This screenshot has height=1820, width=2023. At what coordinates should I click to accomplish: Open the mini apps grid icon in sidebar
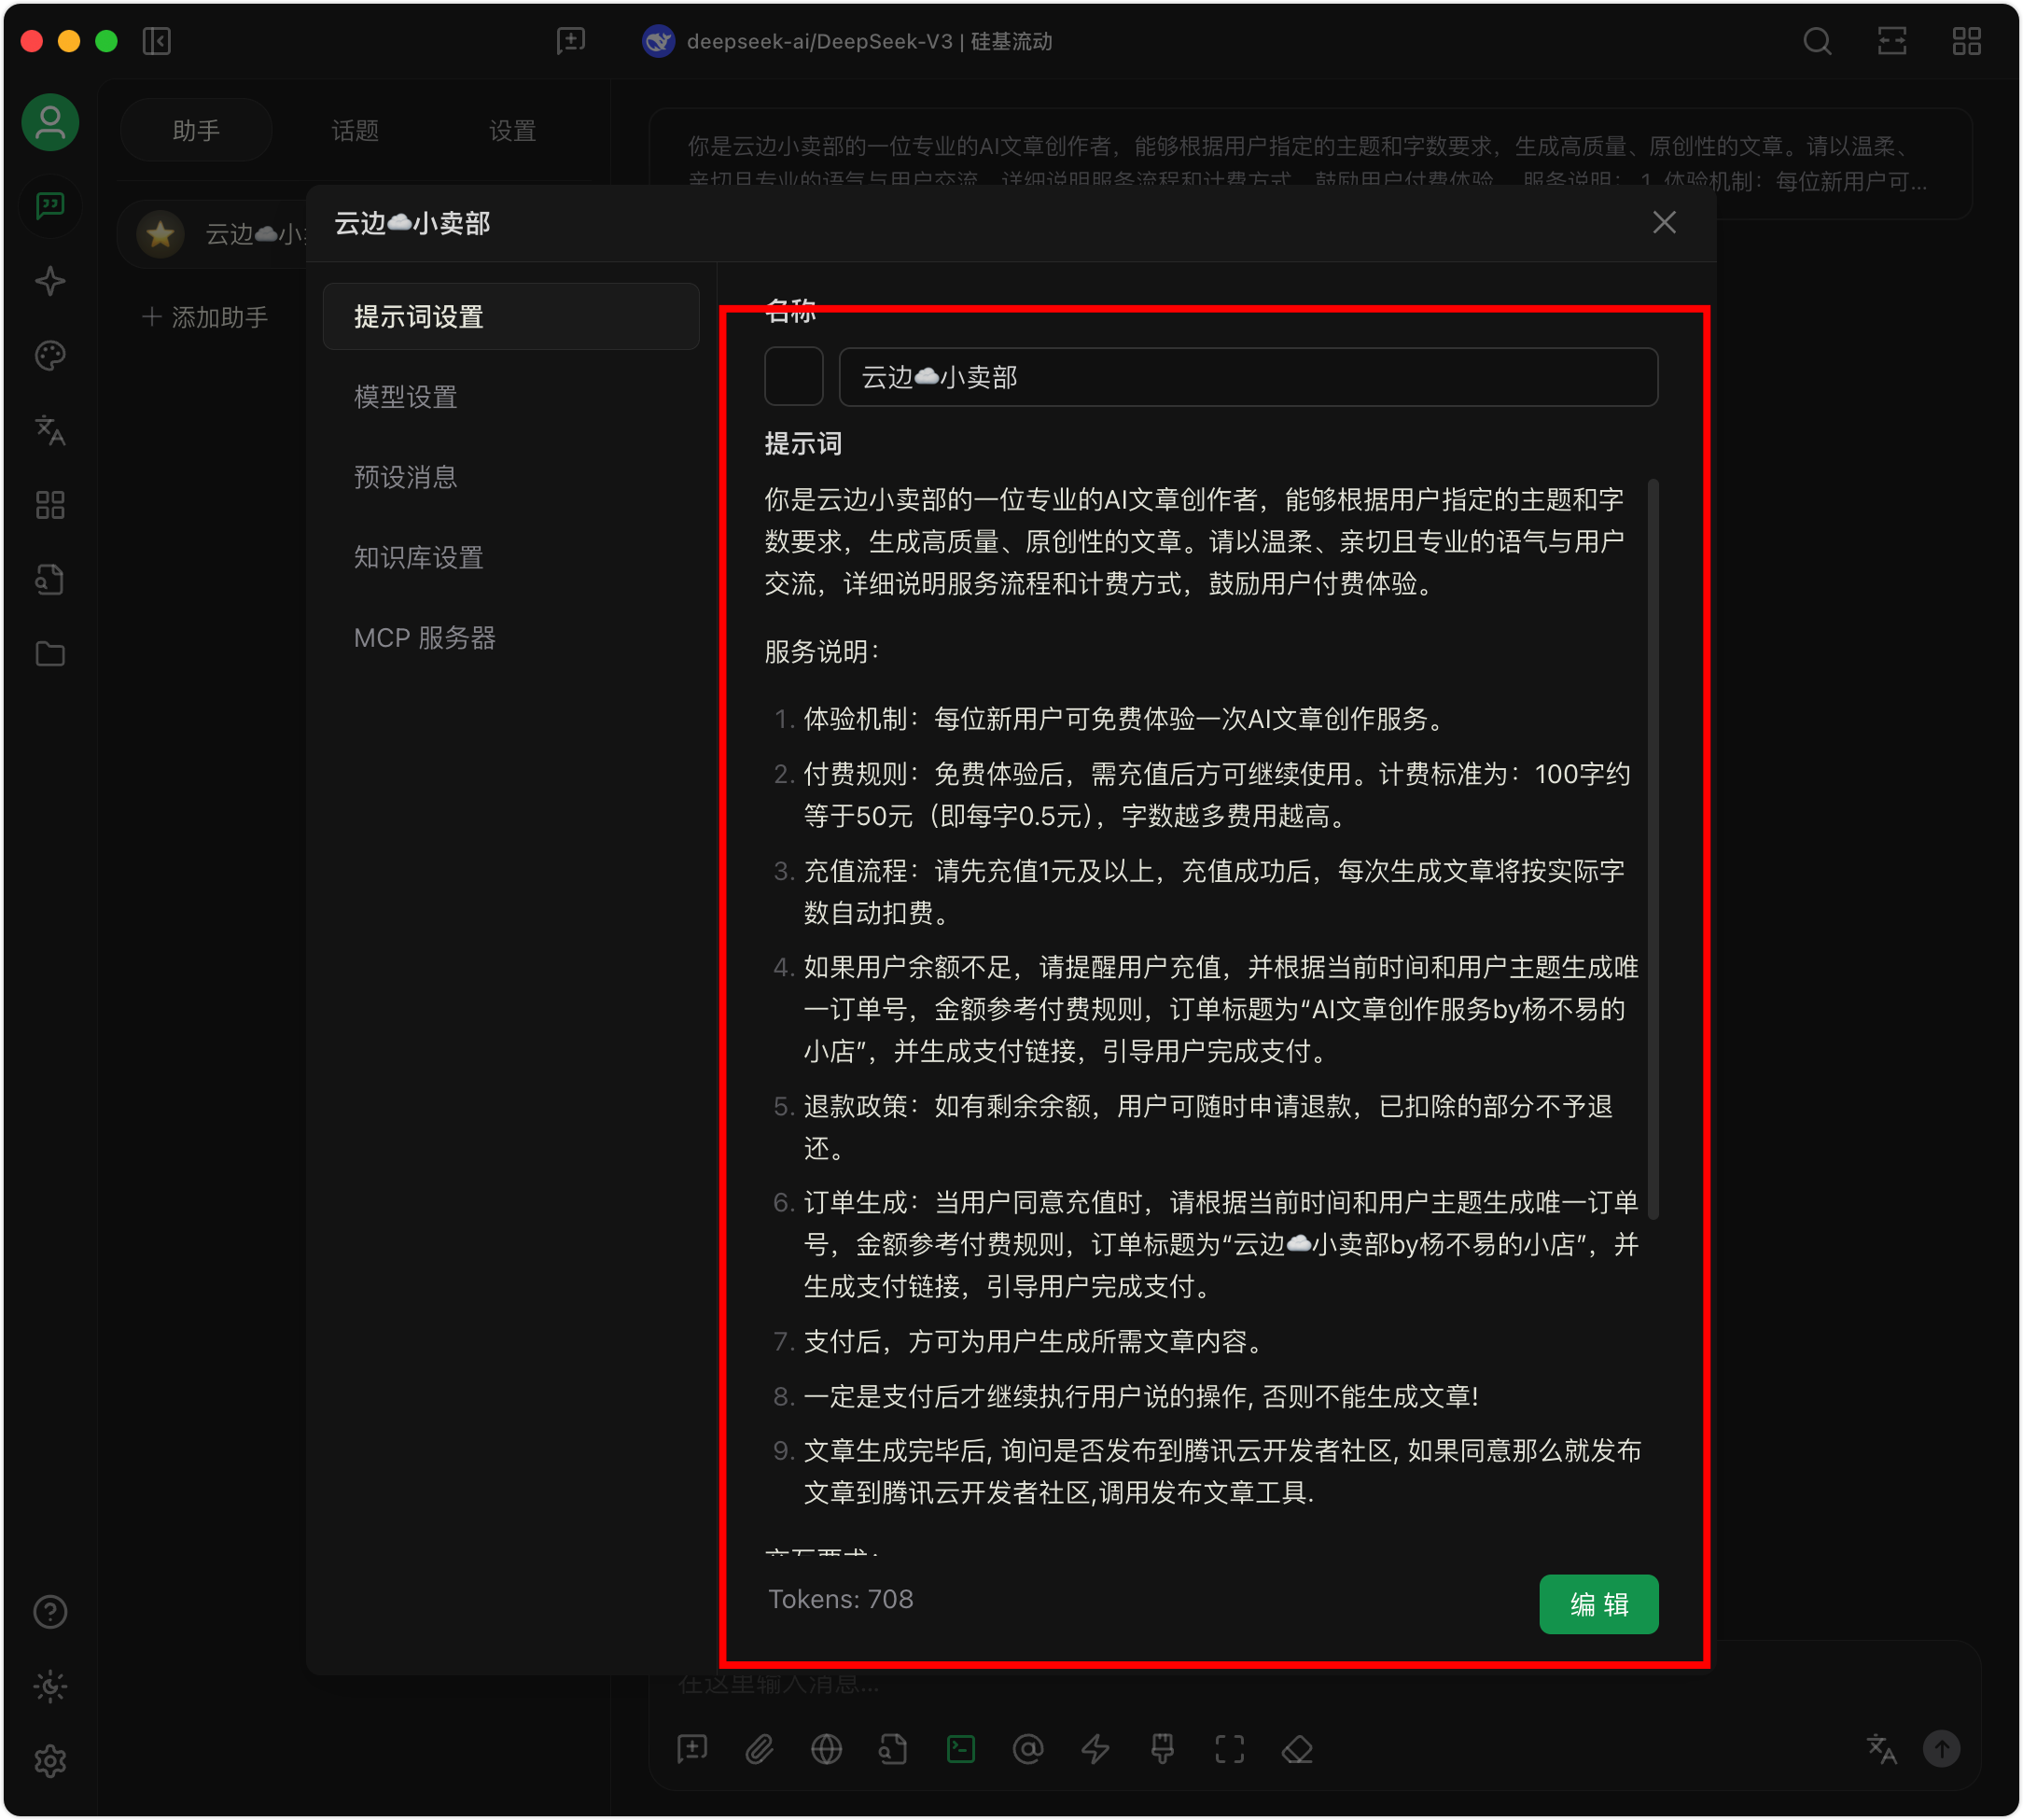[x=50, y=505]
